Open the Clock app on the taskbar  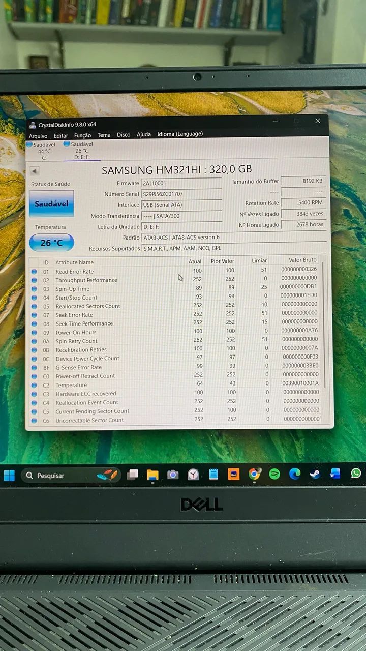tap(193, 475)
